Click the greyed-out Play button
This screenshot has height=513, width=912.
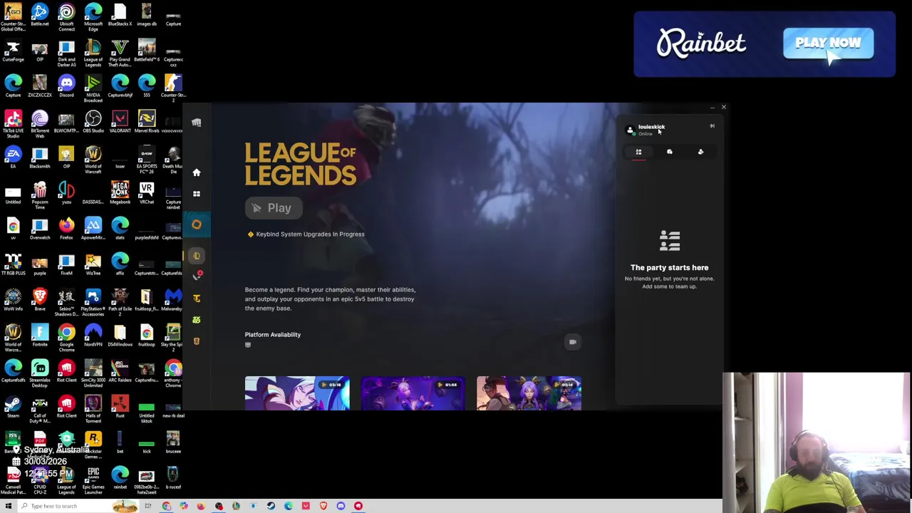point(274,208)
